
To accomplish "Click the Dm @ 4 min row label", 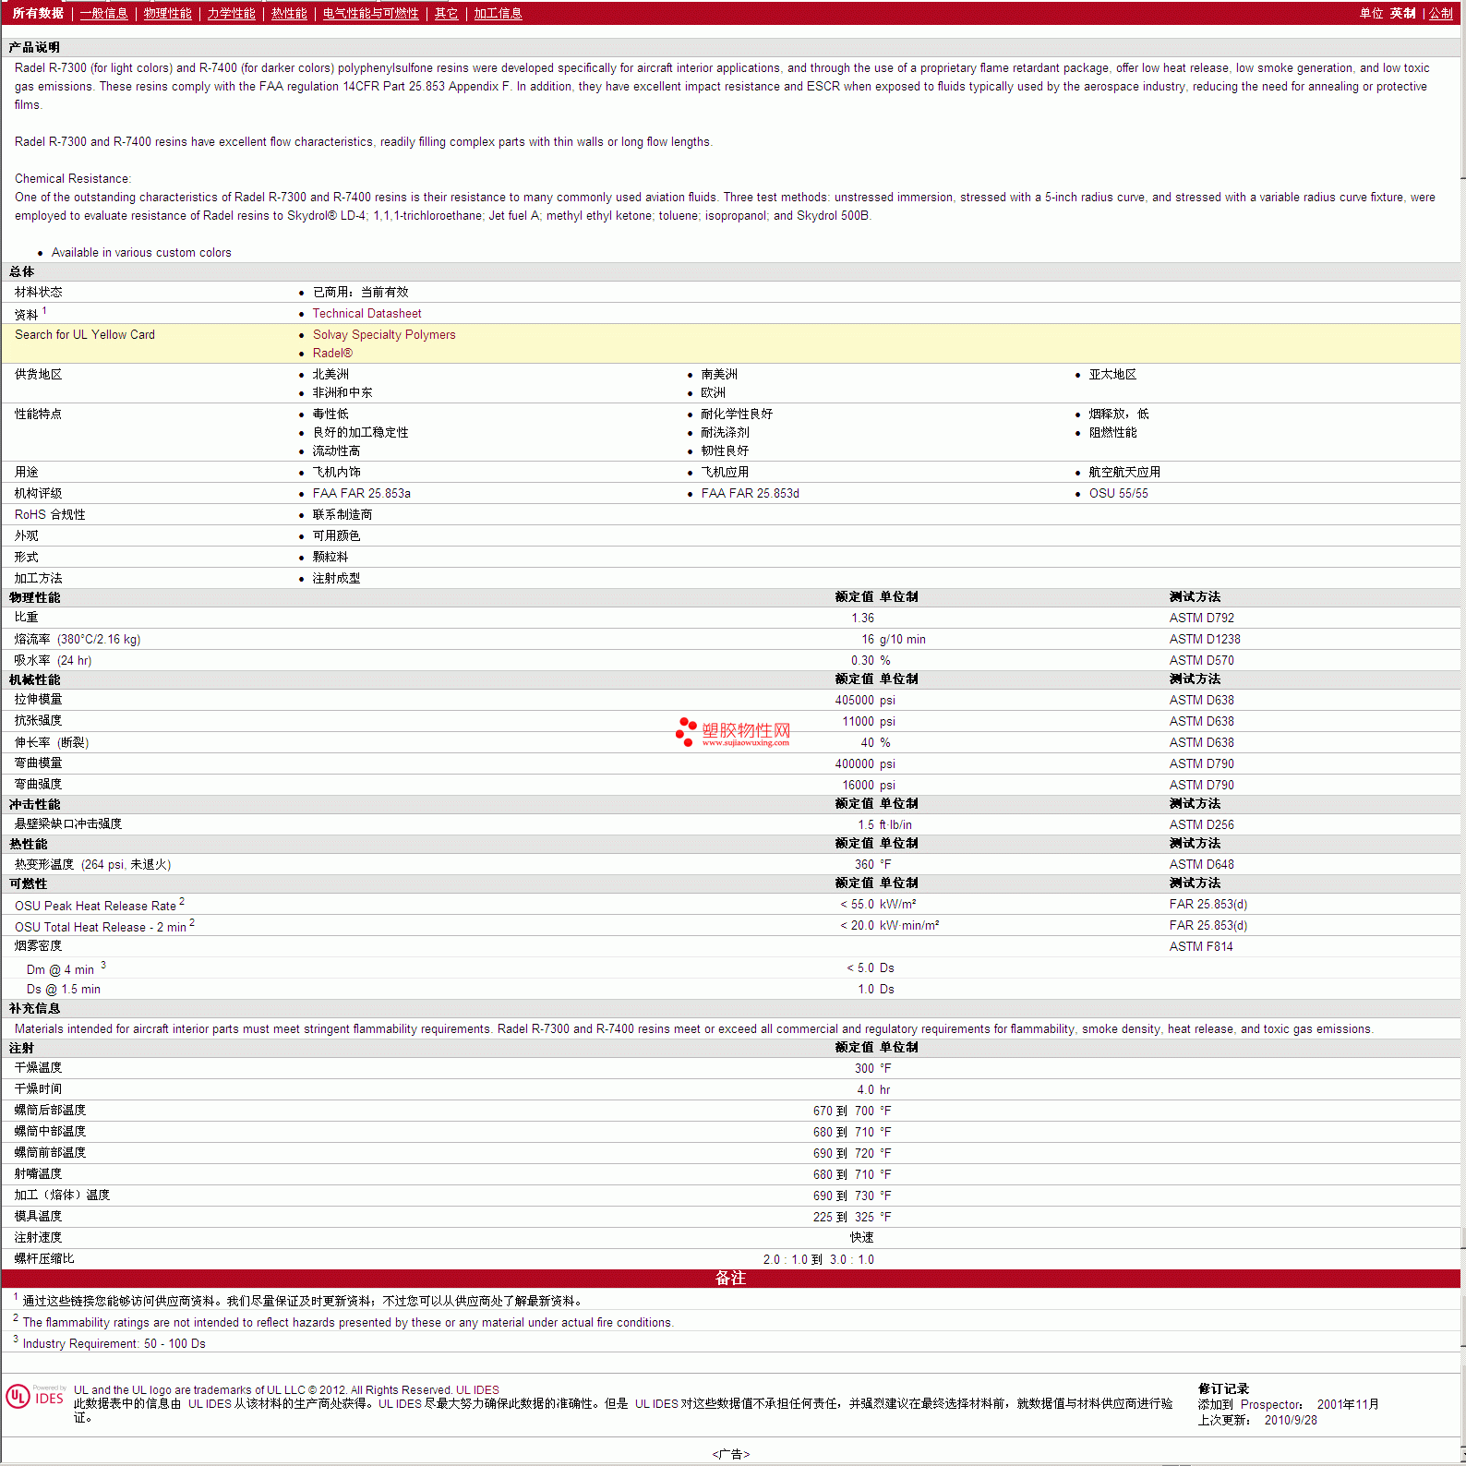I will pyautogui.click(x=60, y=969).
